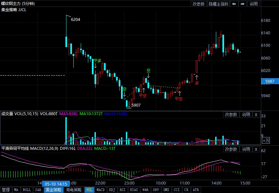Screen dimensions: 279x193
Task: Click the ×万 unit label
Action: [266, 140]
